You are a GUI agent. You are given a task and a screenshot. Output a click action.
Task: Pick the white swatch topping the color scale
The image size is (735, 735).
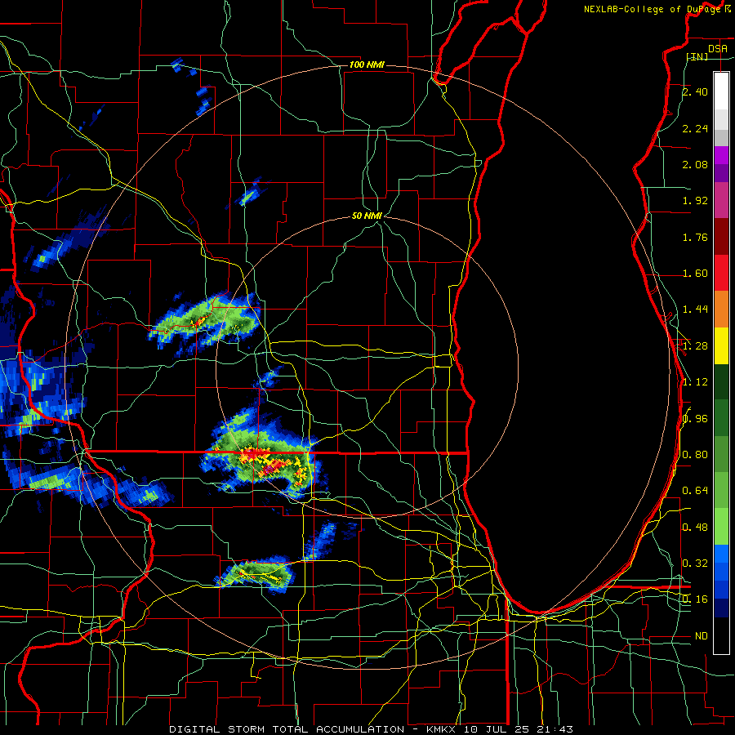pyautogui.click(x=721, y=91)
